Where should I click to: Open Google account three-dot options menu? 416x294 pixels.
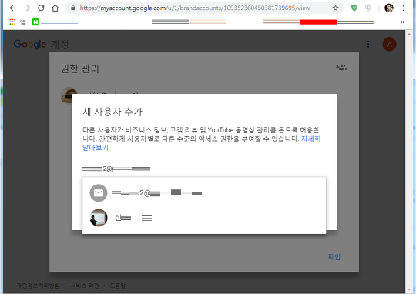(x=368, y=44)
